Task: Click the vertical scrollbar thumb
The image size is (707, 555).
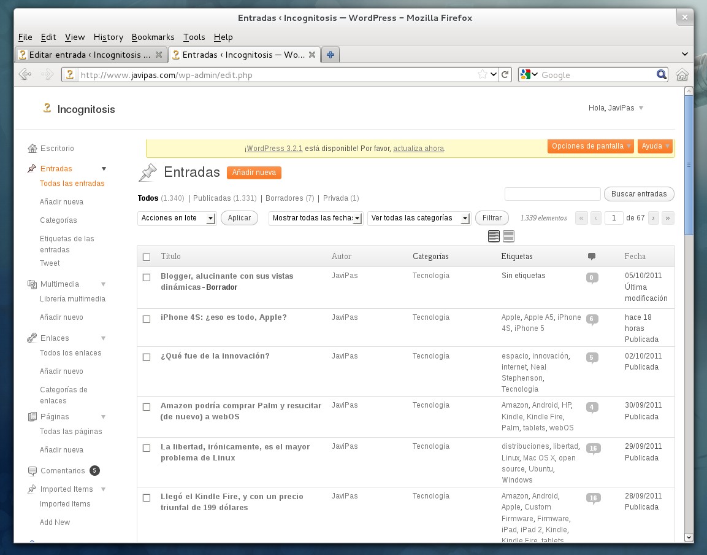Action: pos(689,165)
